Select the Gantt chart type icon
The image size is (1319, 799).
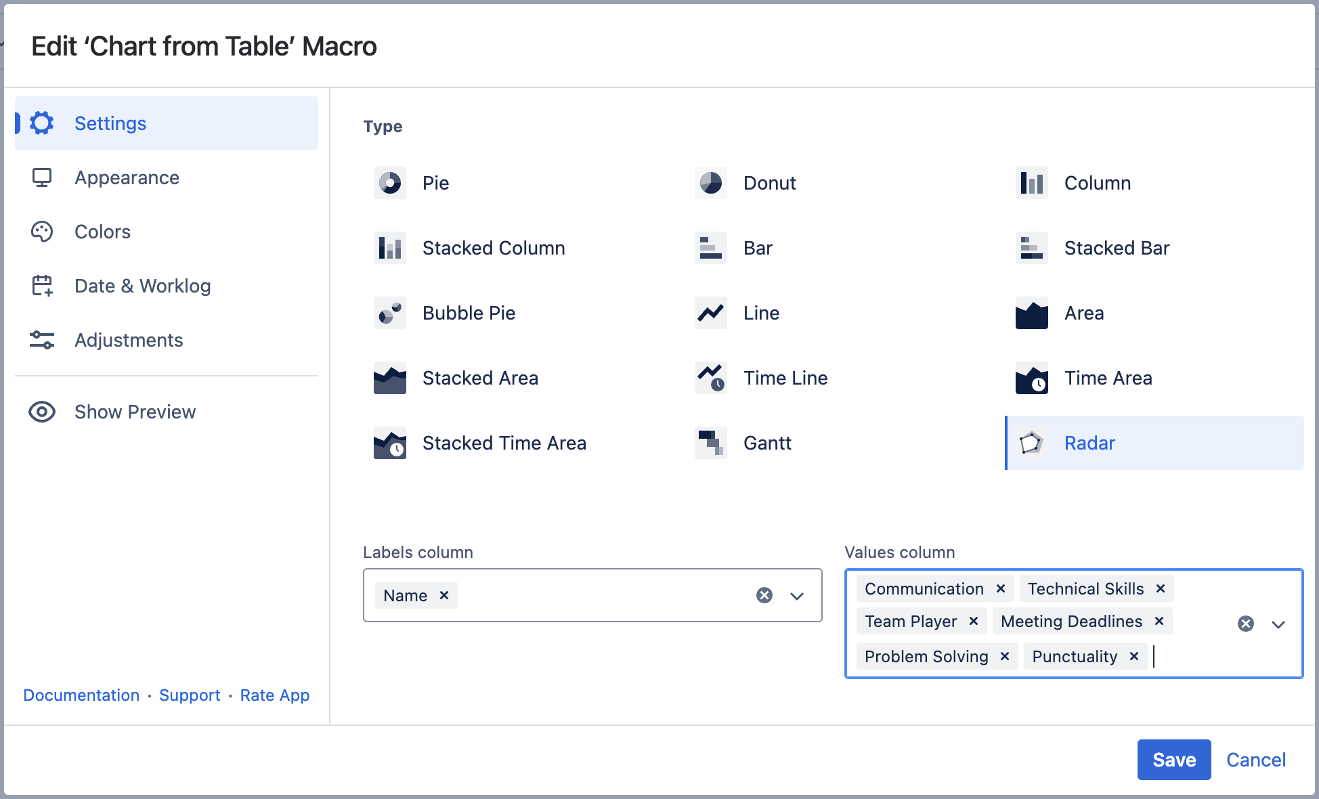tap(711, 443)
